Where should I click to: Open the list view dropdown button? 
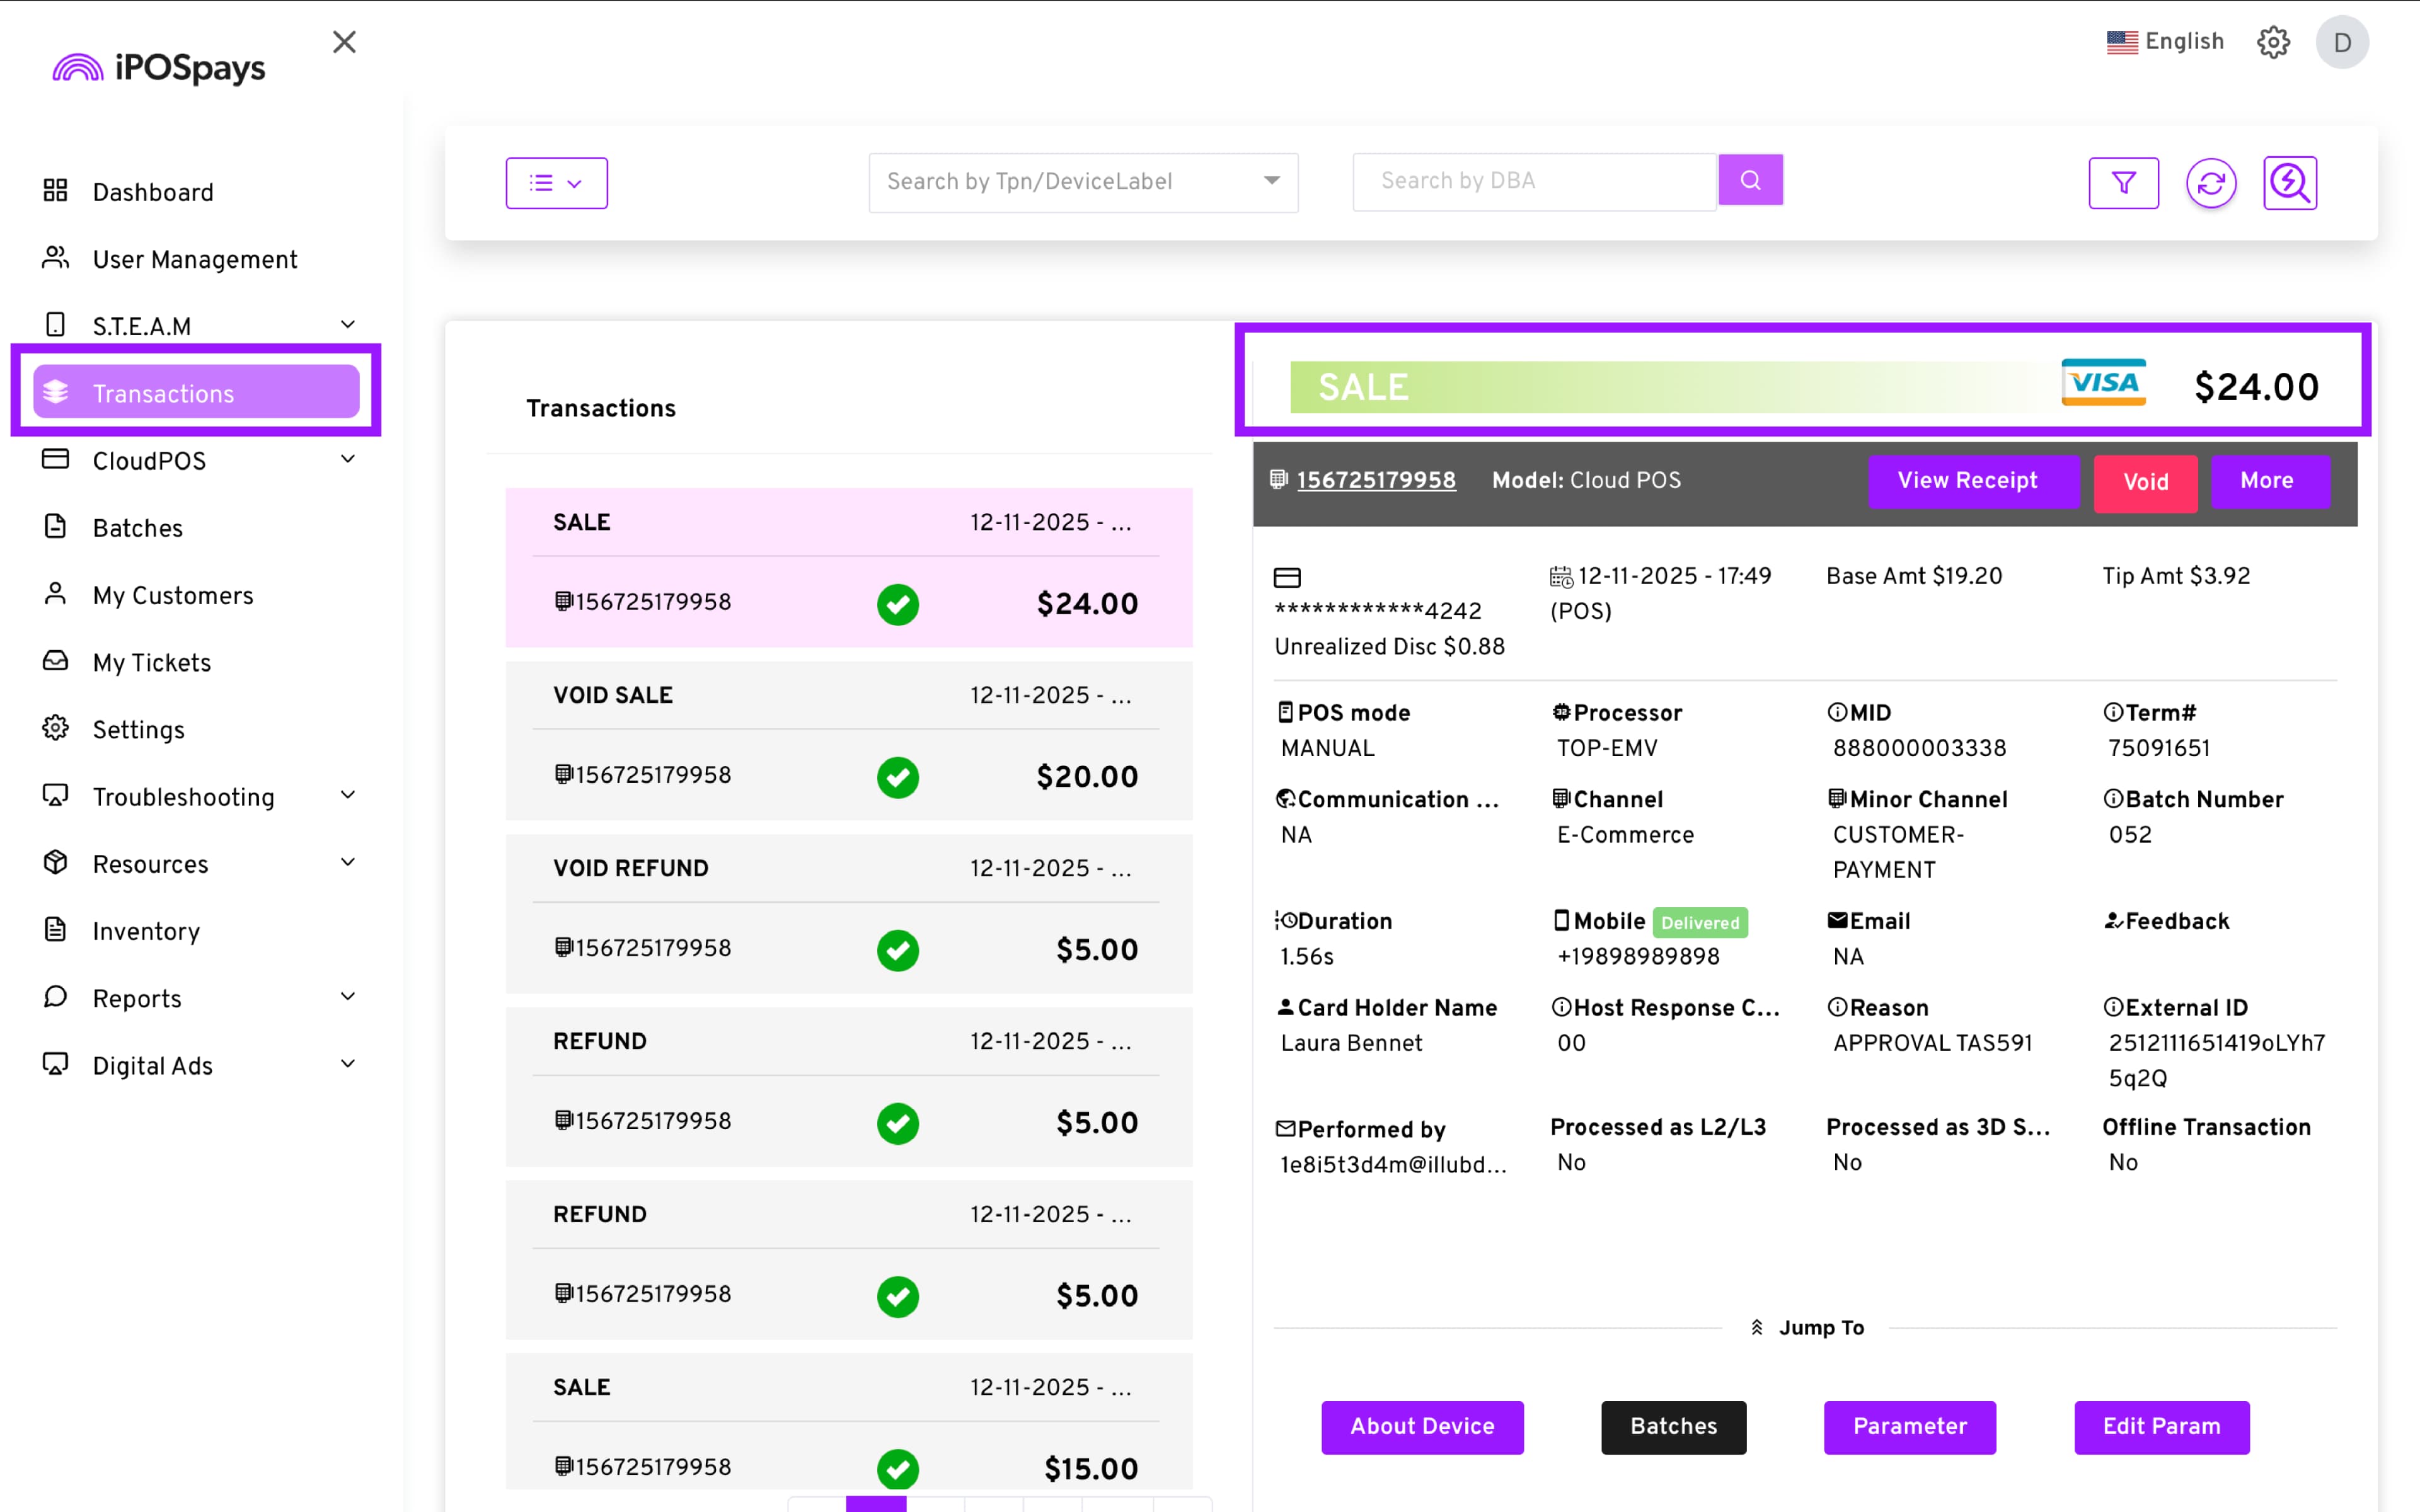point(556,183)
